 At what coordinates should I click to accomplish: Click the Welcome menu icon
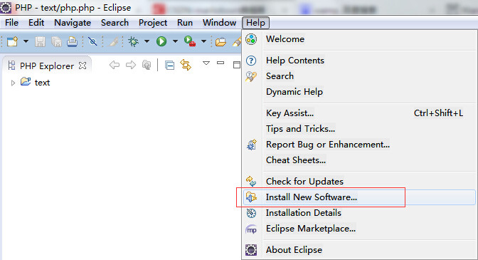click(251, 39)
